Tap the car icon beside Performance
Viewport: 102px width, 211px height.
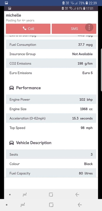click(12, 88)
